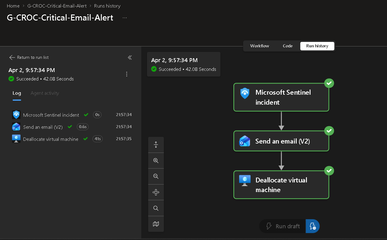Switch to the Code view tab

pyautogui.click(x=287, y=46)
